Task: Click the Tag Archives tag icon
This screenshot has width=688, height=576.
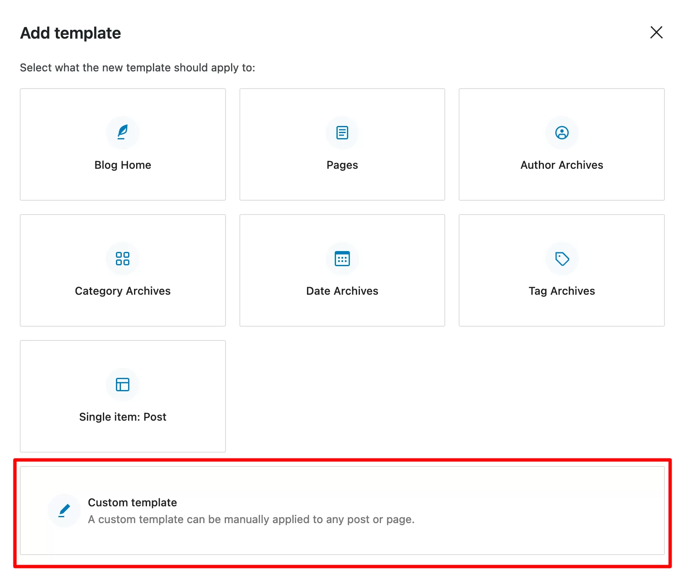Action: coord(562,259)
